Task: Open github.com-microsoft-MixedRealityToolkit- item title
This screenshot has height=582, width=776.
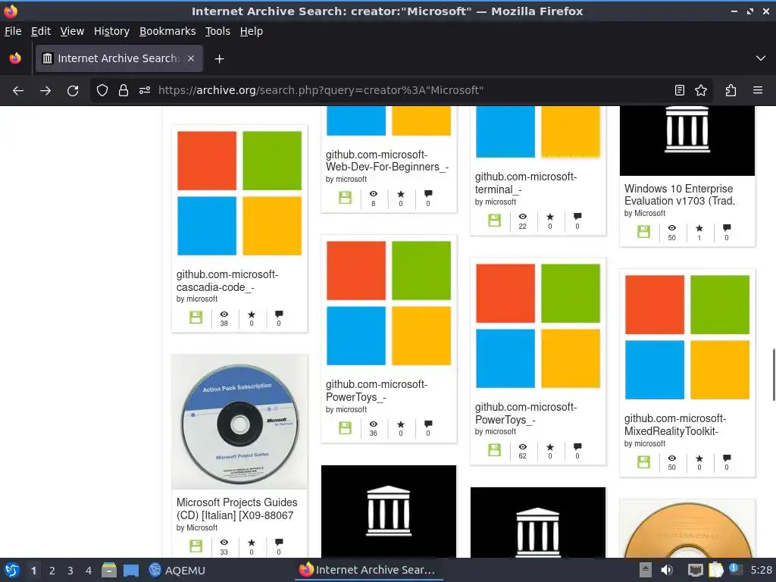Action: 675,424
